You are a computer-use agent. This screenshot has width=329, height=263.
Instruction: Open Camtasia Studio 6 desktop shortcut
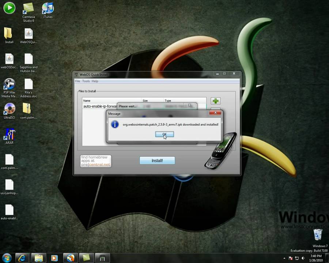29,12
